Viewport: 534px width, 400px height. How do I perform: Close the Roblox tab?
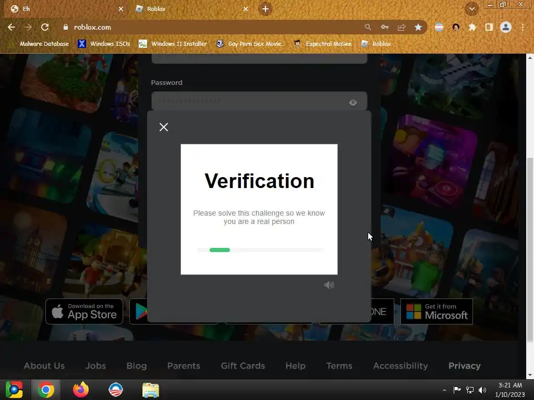coord(246,9)
